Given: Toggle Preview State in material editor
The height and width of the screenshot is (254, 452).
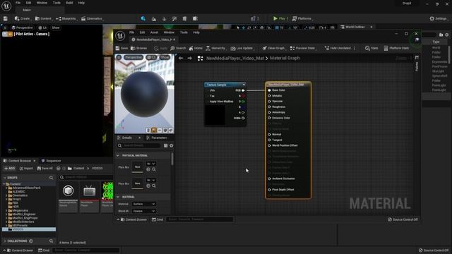Looking at the screenshot, I should (x=302, y=48).
